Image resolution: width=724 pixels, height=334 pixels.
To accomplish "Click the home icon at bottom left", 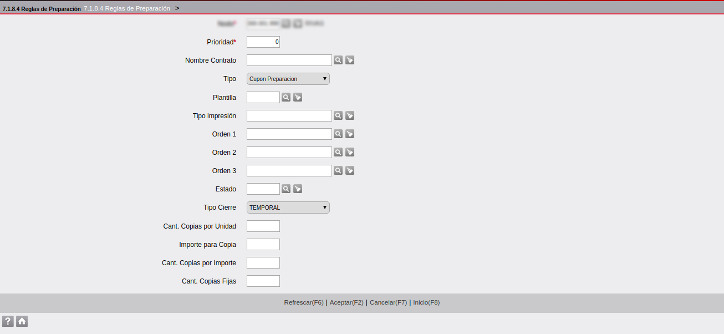I will [x=22, y=321].
